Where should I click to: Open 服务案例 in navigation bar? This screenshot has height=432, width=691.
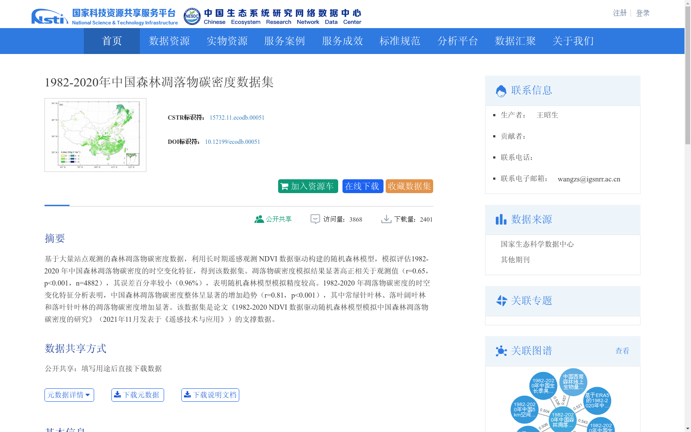(x=285, y=41)
